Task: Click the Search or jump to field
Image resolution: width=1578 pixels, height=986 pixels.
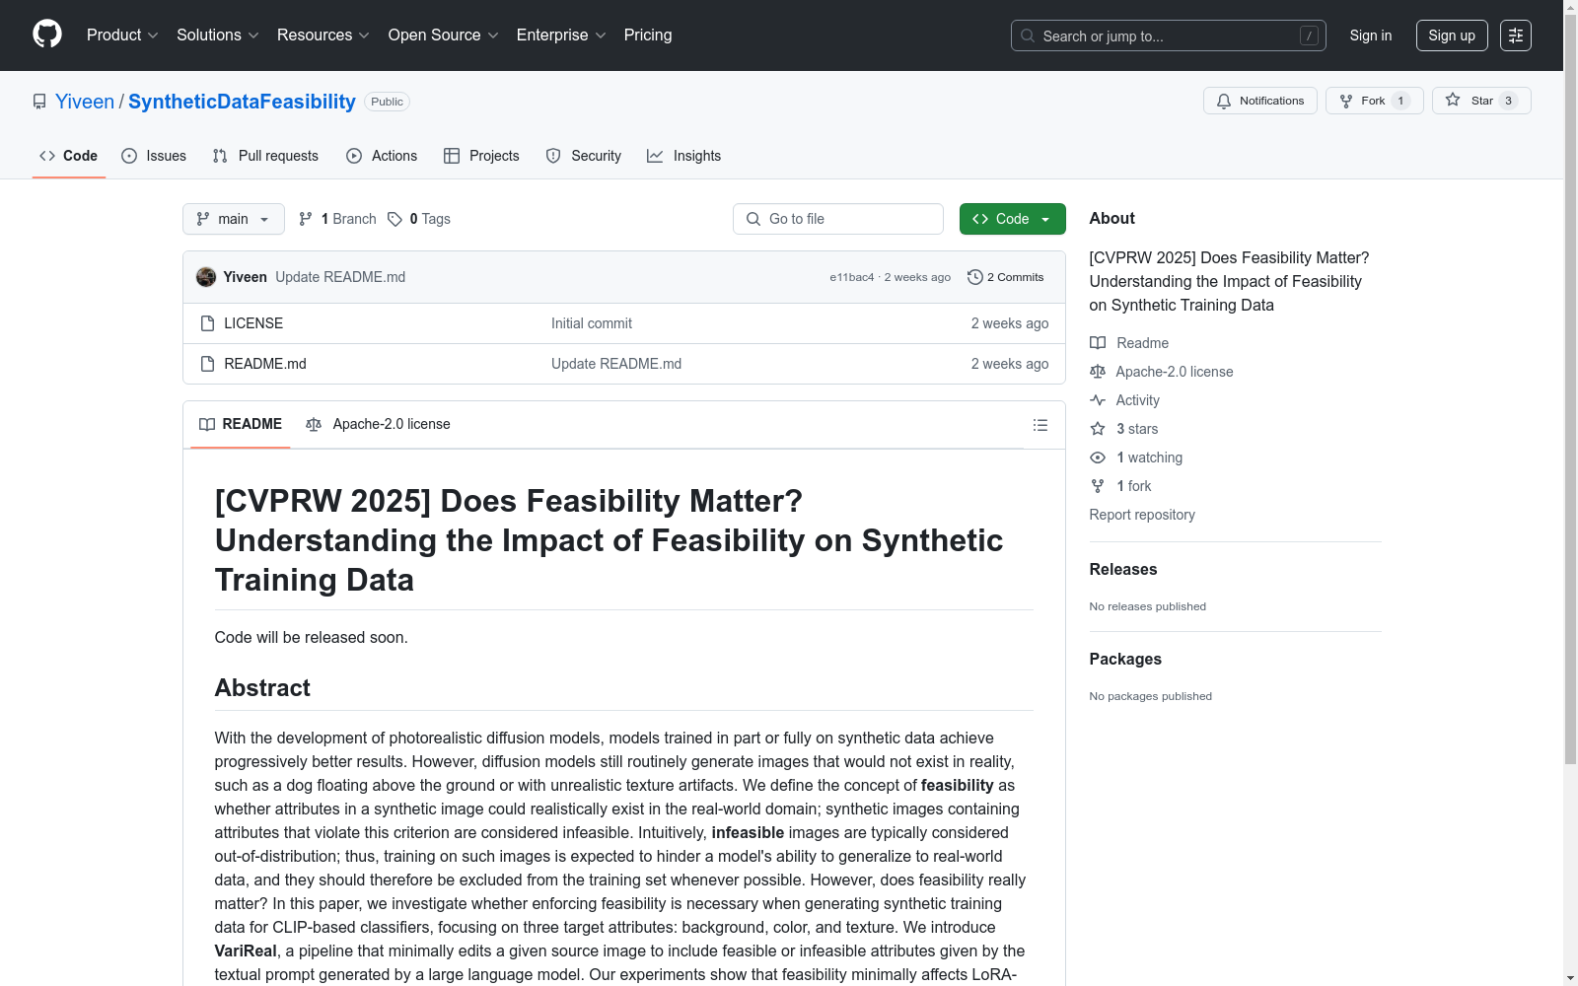Action: pyautogui.click(x=1169, y=35)
